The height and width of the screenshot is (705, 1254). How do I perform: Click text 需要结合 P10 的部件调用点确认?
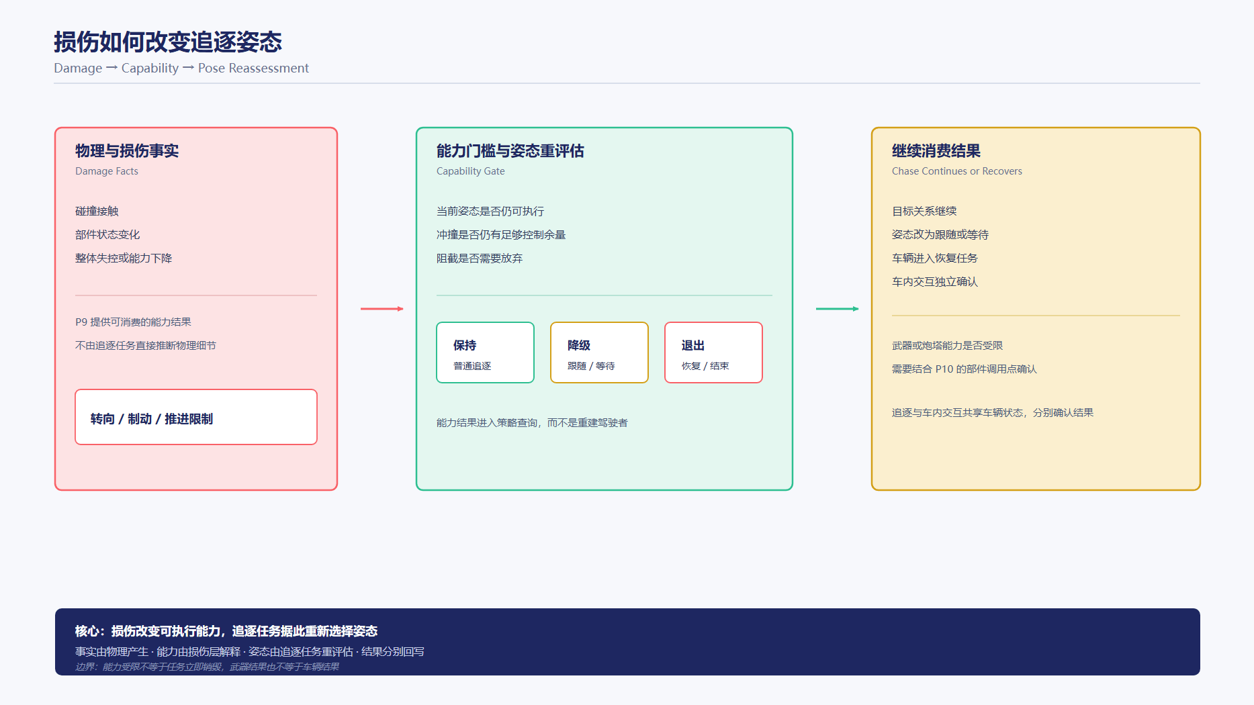click(965, 369)
